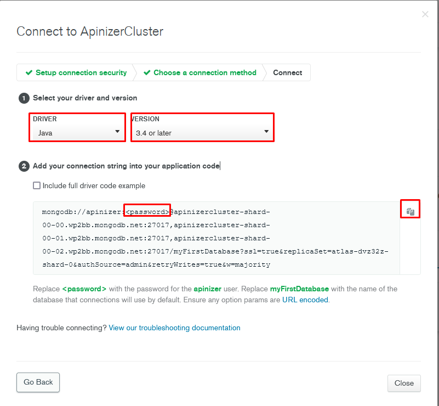Select the Connect tab
The height and width of the screenshot is (406, 439).
[x=287, y=72]
